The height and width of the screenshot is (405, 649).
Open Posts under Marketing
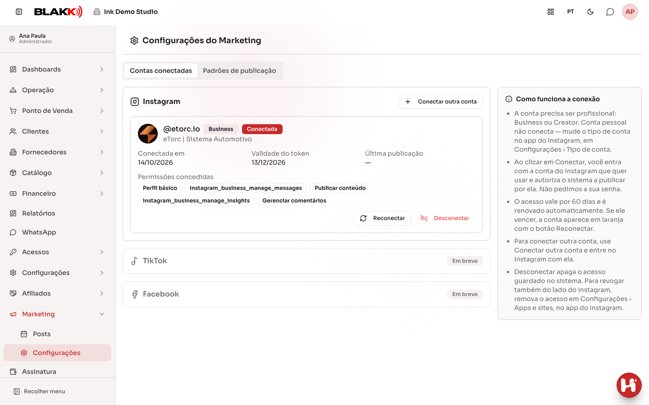(x=57, y=334)
